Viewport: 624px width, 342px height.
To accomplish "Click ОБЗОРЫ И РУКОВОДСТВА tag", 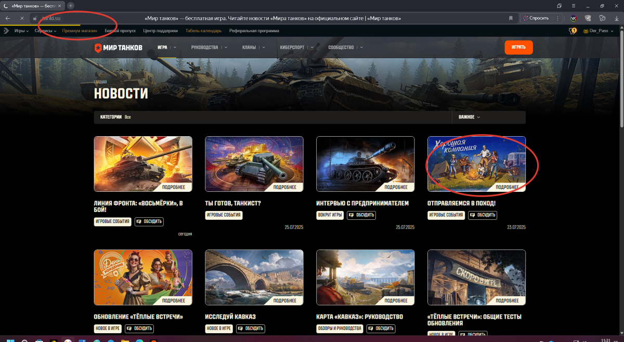I will pos(340,328).
